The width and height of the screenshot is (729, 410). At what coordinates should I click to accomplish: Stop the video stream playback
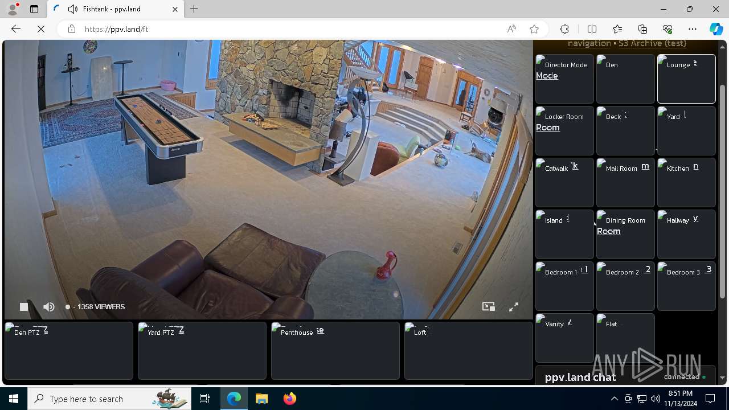[x=24, y=307]
